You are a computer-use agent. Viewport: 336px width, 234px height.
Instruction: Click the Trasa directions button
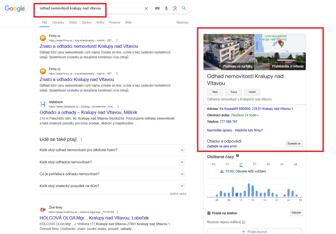click(233, 92)
